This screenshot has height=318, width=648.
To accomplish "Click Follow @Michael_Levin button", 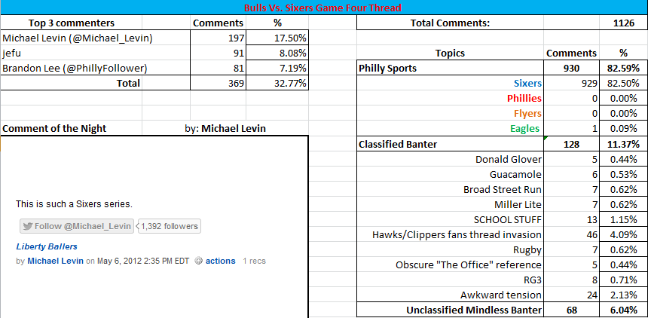I will point(77,226).
